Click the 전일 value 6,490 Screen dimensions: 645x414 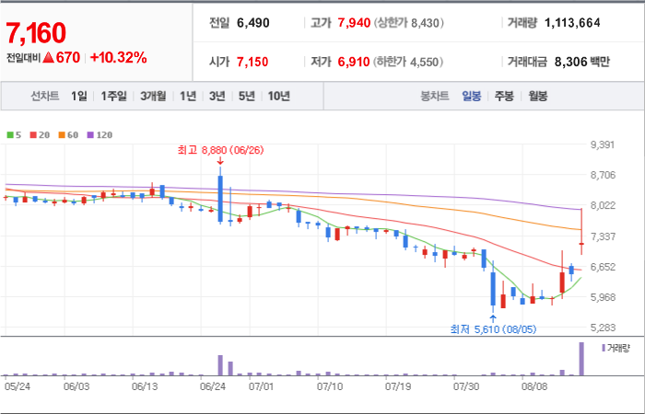coord(253,23)
